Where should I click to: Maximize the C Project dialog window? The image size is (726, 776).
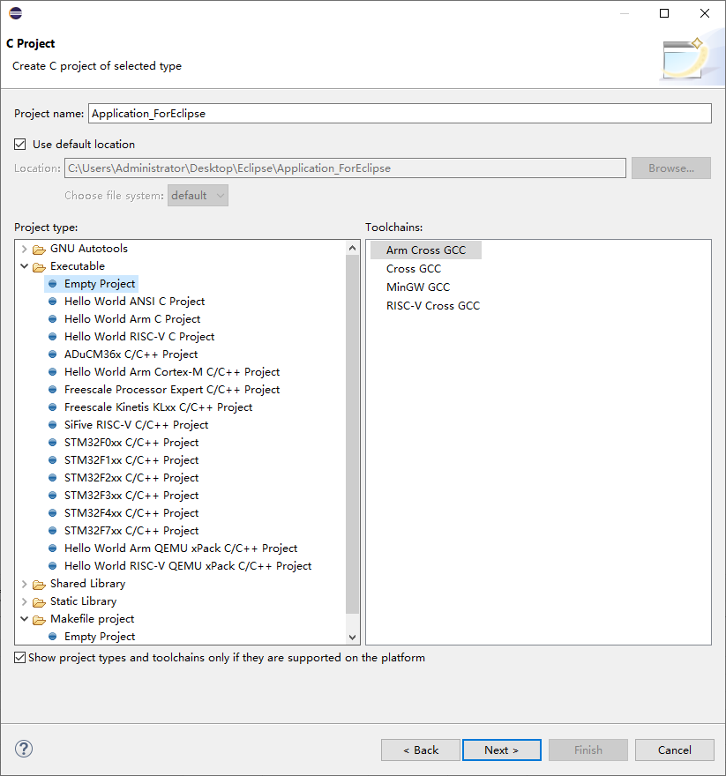(664, 13)
